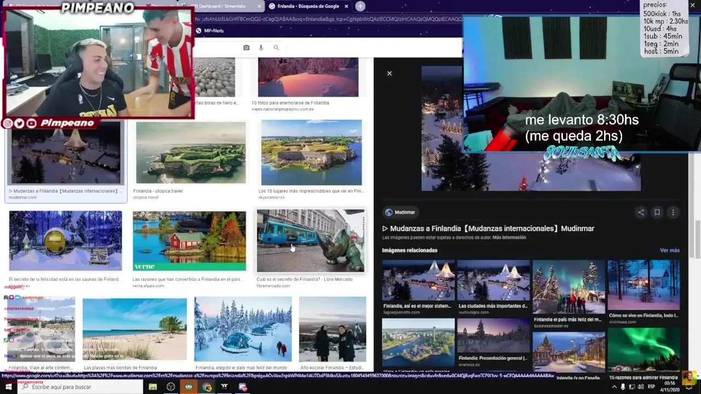Click caption 'Finlandia, elegido el país más feliz'
The width and height of the screenshot is (701, 394).
(x=241, y=368)
